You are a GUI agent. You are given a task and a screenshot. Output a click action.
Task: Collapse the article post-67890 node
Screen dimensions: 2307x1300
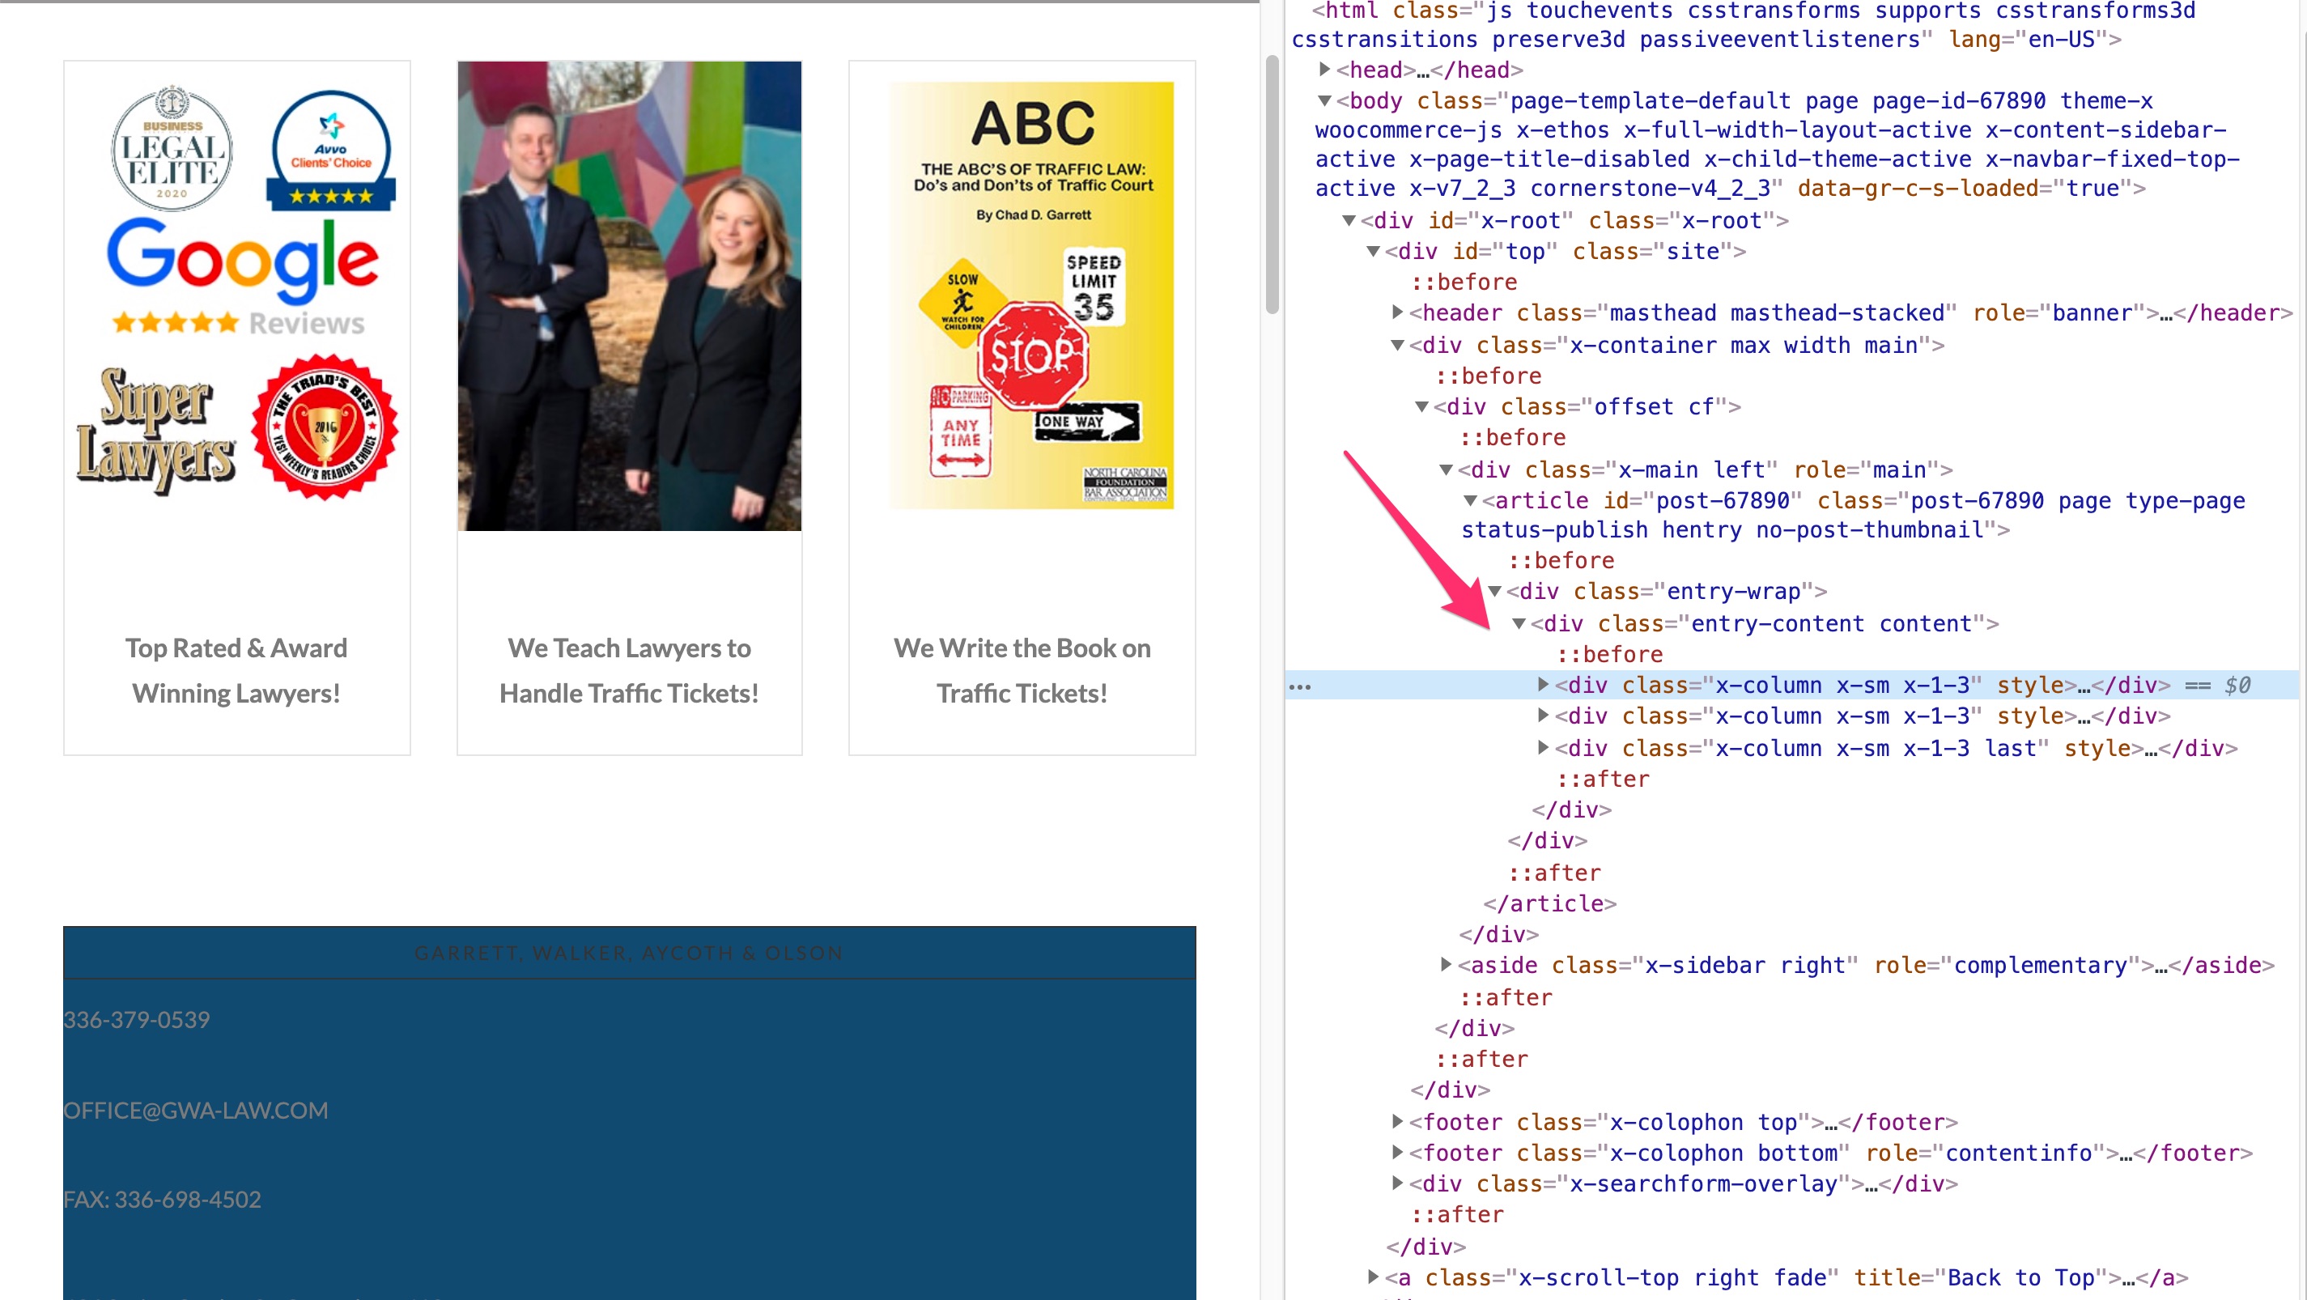1470,500
